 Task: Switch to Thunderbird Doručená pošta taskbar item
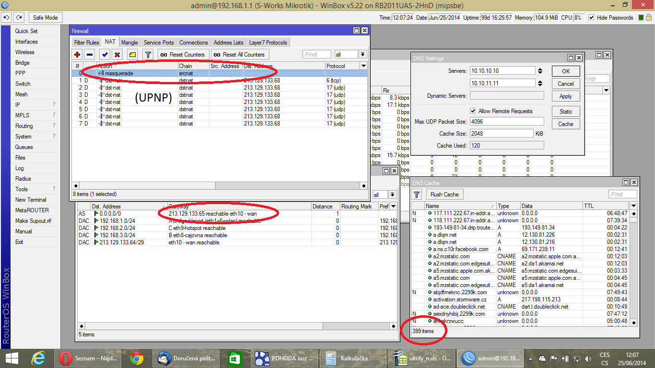tap(187, 358)
